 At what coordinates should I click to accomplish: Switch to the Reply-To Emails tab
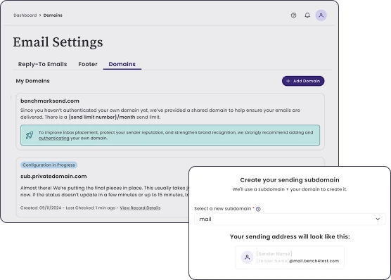coord(42,64)
